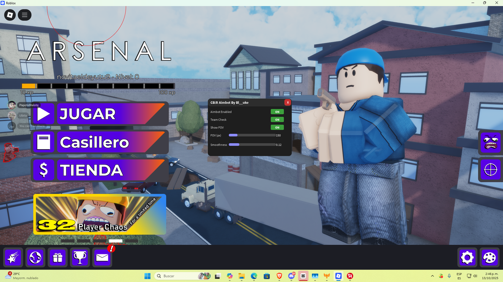Open the mail envelope inbox icon
503x282 pixels.
click(x=102, y=258)
